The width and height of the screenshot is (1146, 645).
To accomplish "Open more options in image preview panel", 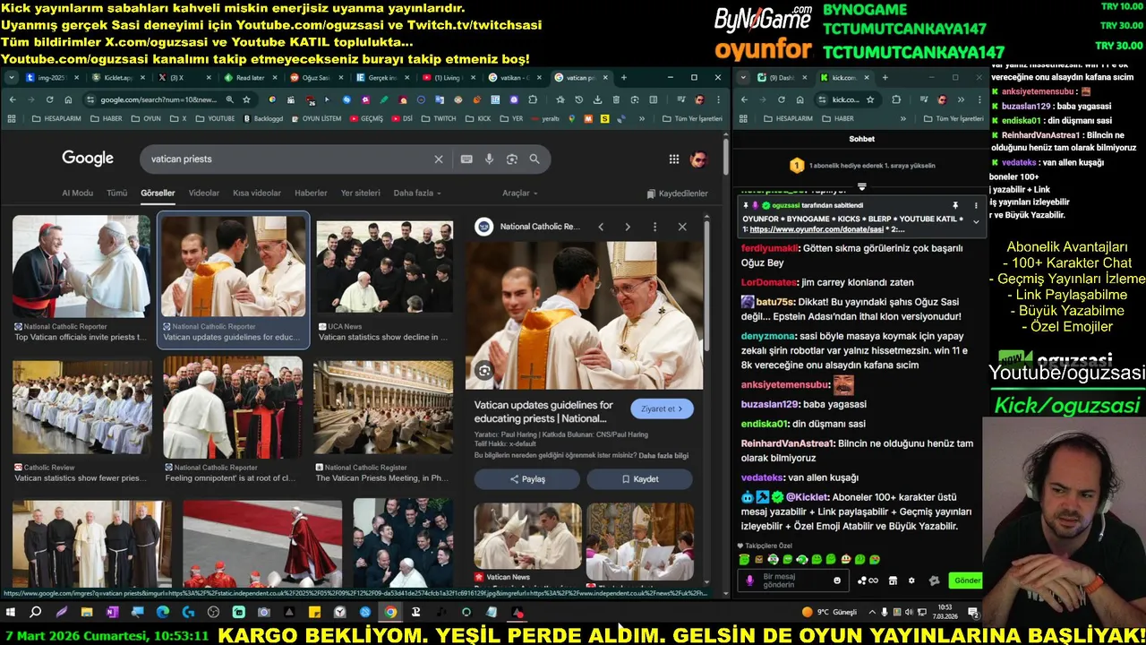I will 654,227.
